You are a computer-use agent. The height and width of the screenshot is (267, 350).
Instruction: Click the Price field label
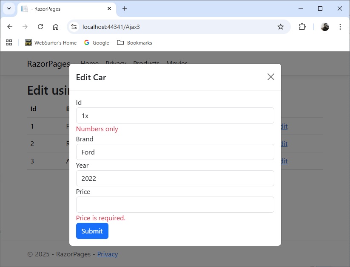83,192
